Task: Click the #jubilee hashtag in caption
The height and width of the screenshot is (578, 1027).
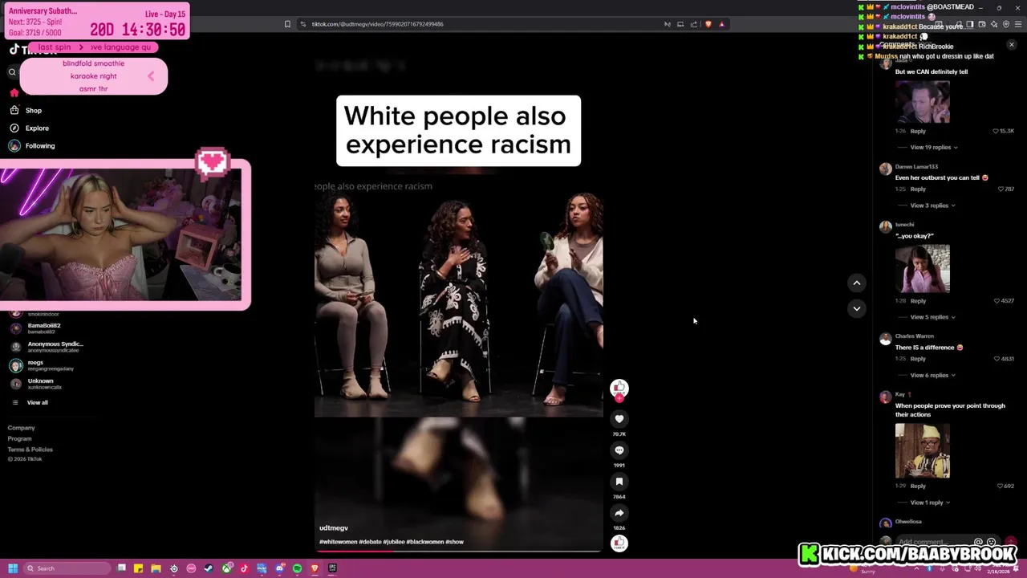Action: point(393,542)
